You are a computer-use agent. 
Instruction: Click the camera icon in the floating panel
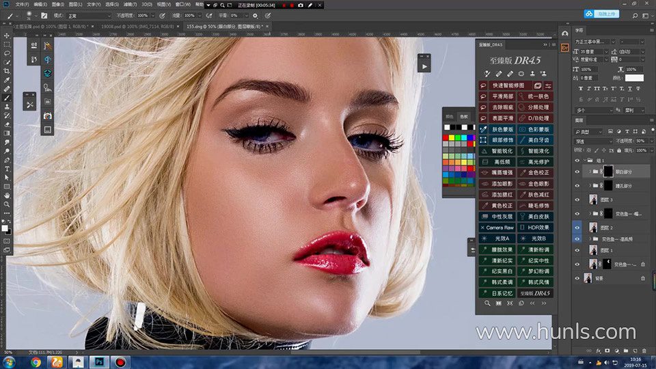click(48, 116)
